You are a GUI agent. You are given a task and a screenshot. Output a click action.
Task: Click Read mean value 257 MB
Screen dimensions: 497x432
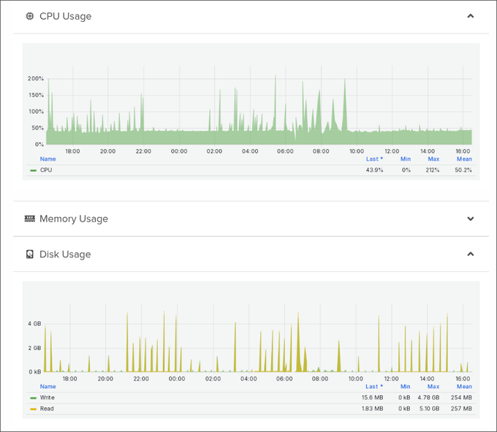point(461,409)
